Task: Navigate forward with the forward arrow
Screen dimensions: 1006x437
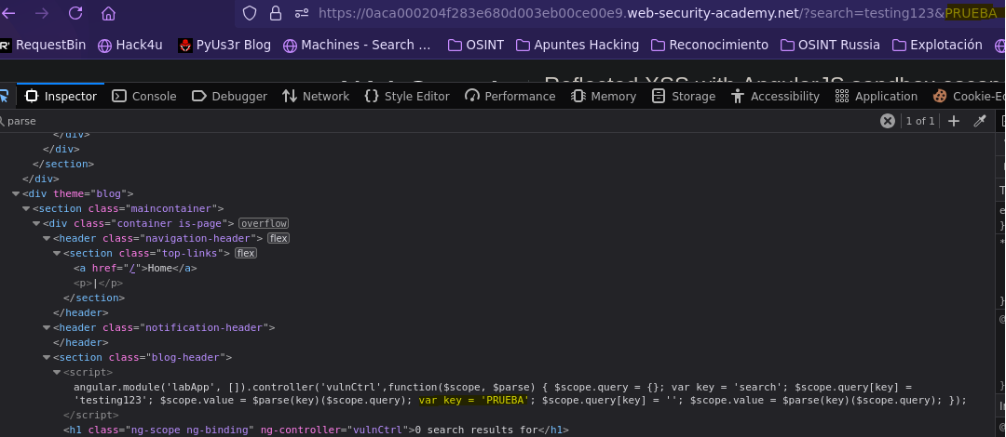Action: coord(42,13)
